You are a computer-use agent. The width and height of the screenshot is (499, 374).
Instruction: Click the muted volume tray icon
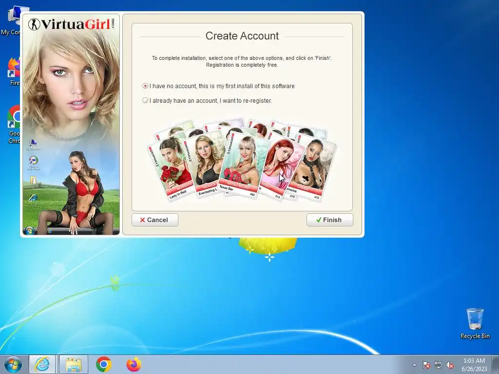pyautogui.click(x=450, y=365)
